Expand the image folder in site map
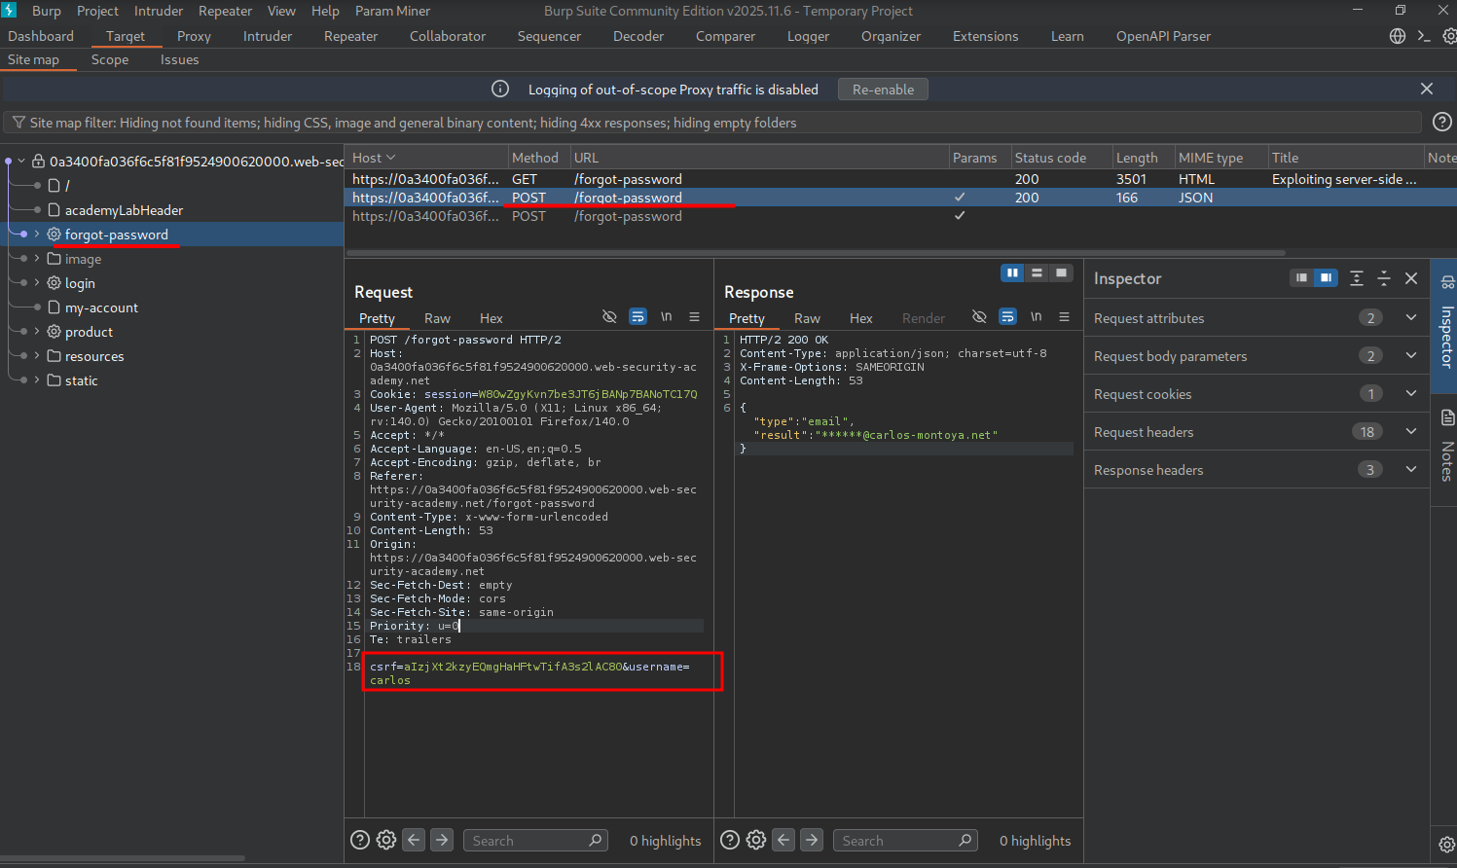 click(37, 258)
